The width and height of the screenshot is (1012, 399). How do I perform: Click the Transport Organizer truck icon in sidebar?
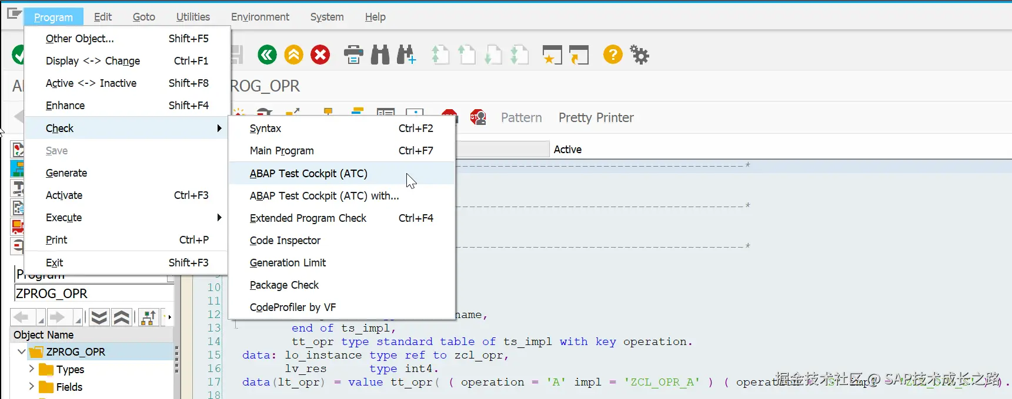18,226
